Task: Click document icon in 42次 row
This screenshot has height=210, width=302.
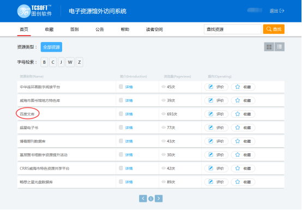Action: pos(121,168)
